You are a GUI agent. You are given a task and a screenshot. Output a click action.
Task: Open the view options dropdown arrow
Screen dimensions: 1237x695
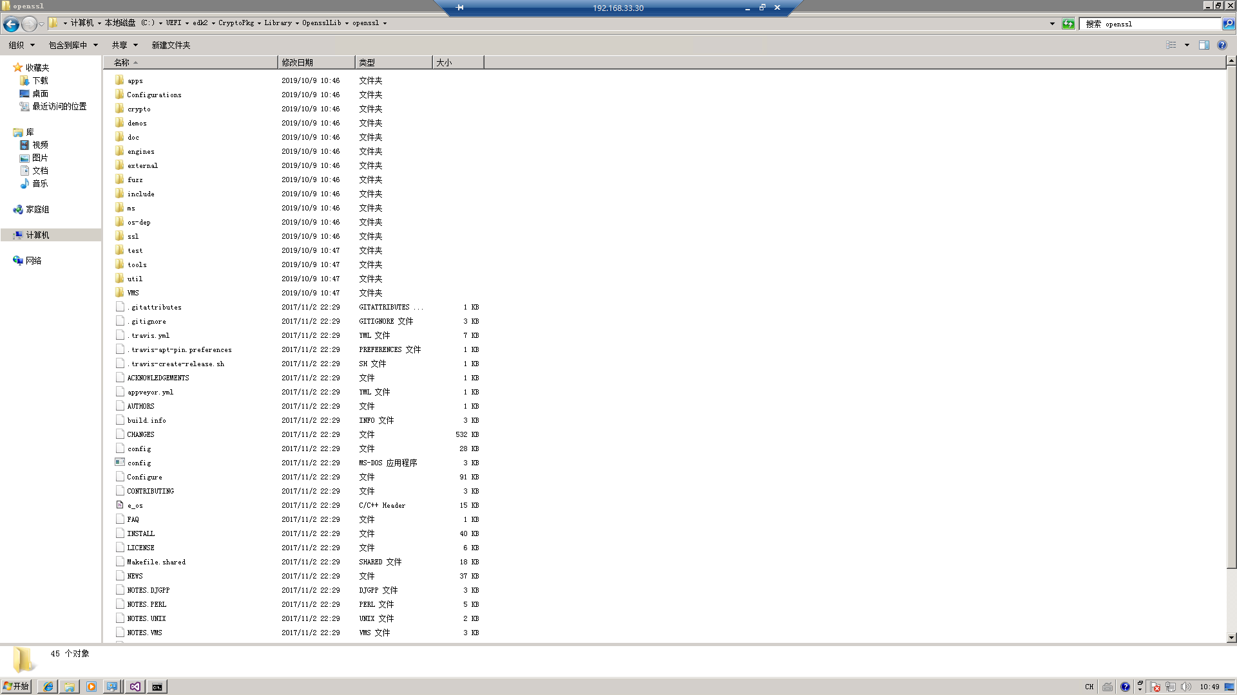coord(1187,45)
